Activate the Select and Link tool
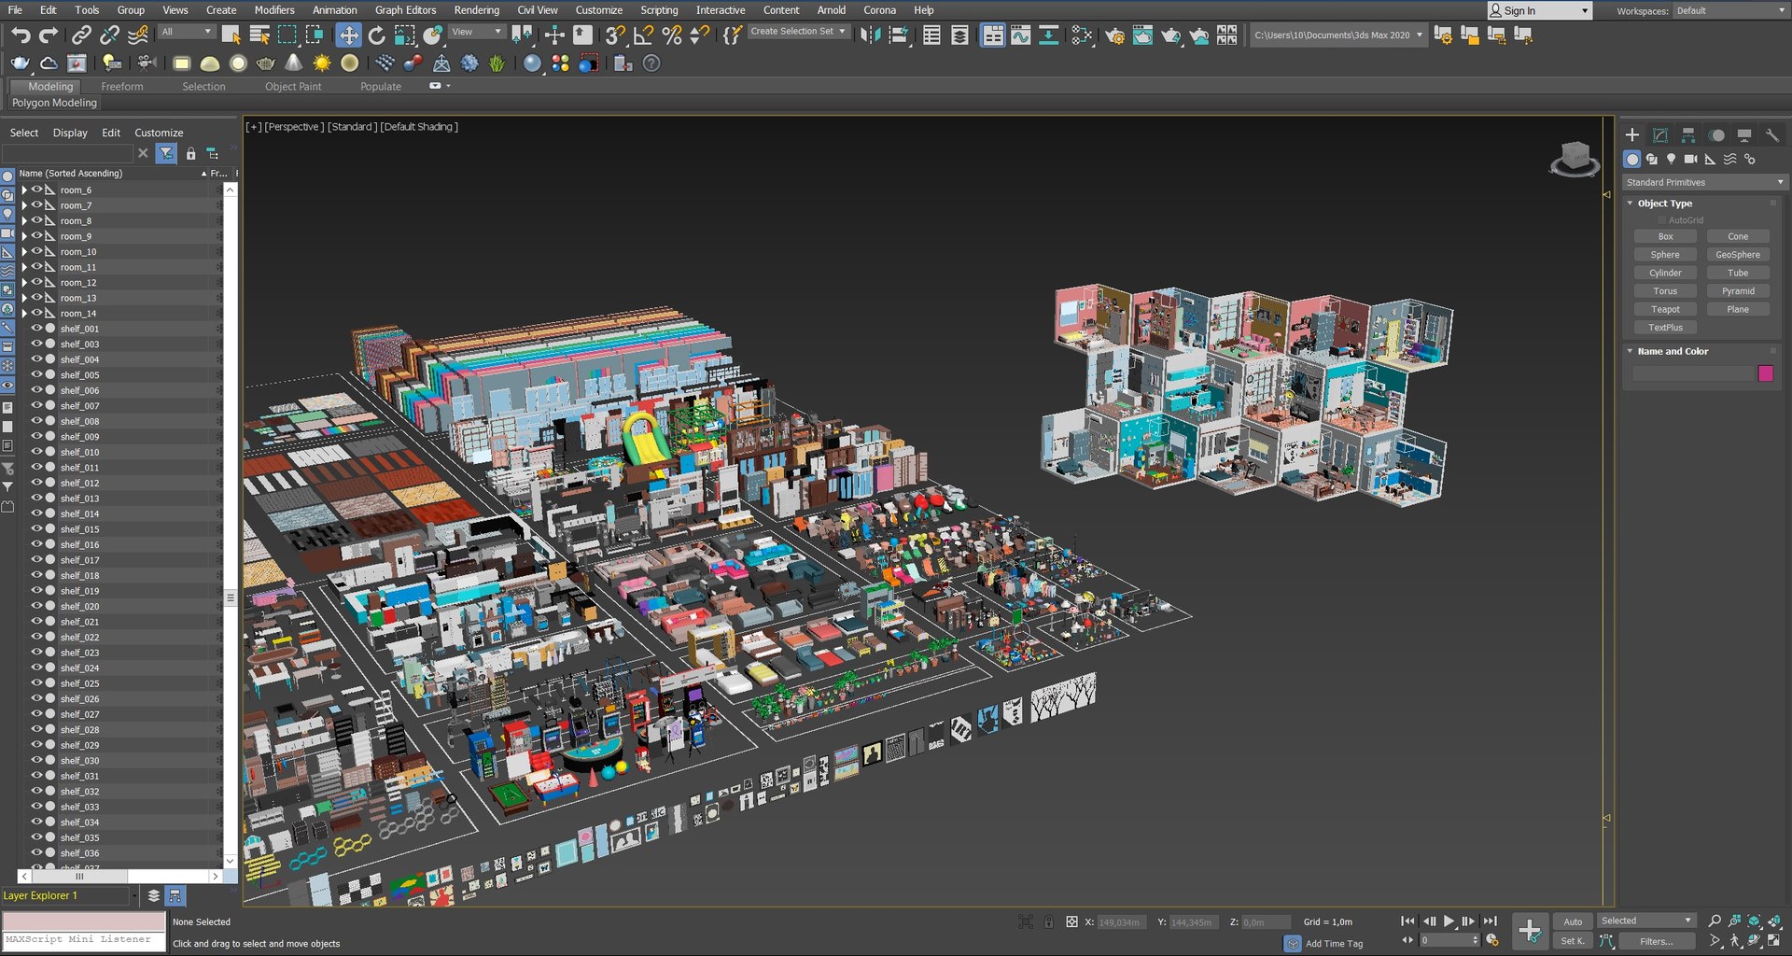Screen dimensions: 1792x956 (82, 35)
